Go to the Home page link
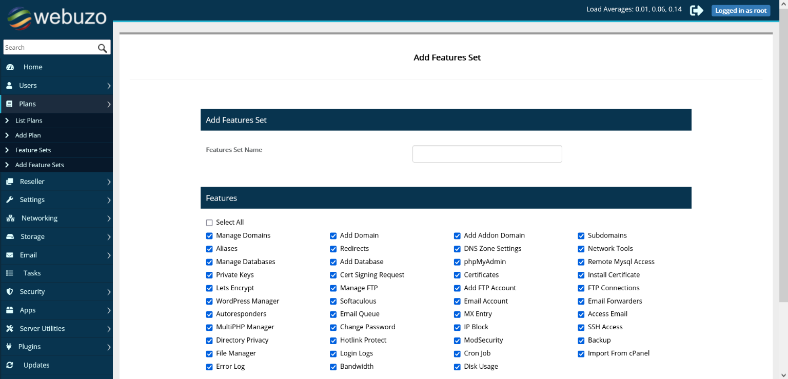 [33, 67]
